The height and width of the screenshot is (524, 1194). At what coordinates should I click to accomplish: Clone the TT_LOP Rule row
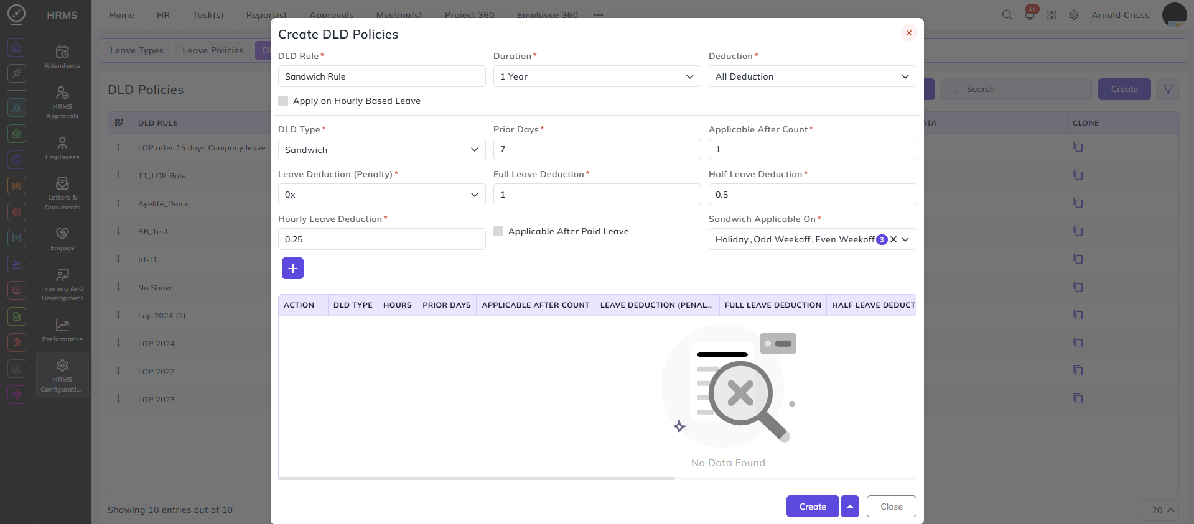click(1078, 175)
